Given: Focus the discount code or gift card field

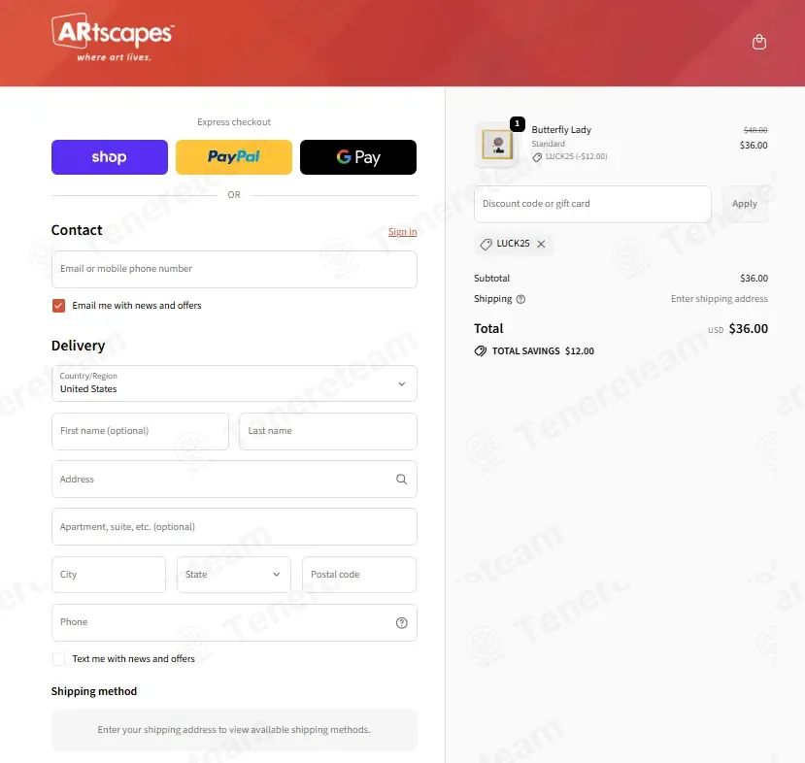Looking at the screenshot, I should (592, 204).
